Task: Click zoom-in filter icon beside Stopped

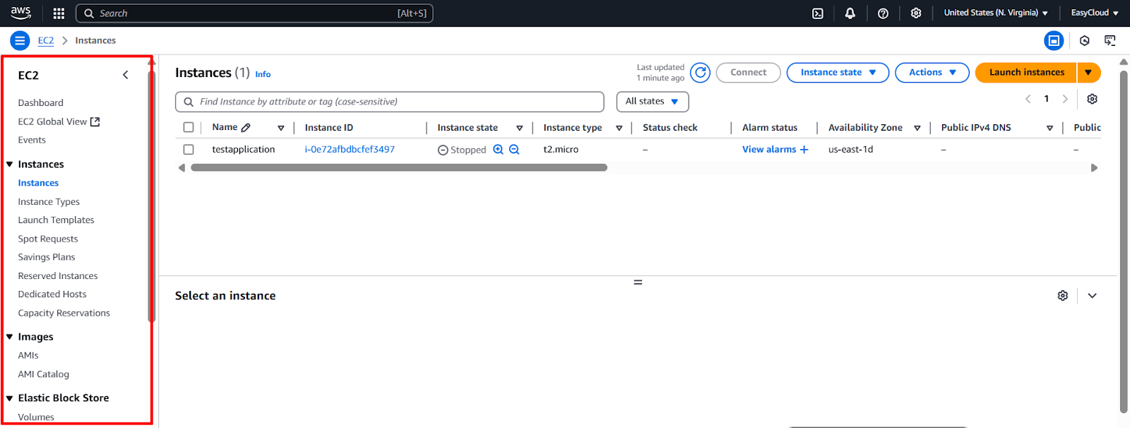Action: 498,149
